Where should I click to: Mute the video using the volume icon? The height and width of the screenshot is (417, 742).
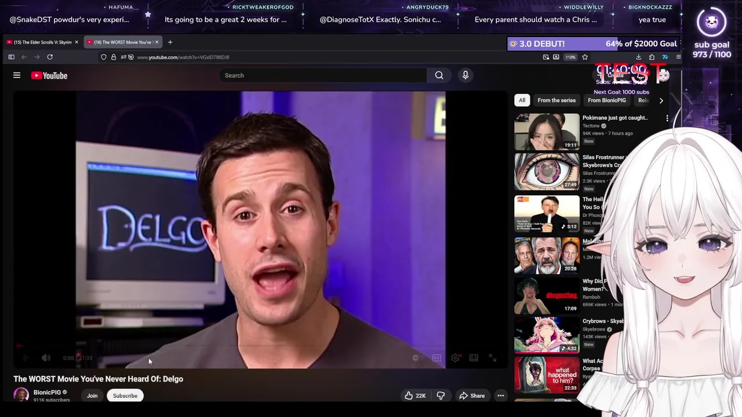[46, 358]
